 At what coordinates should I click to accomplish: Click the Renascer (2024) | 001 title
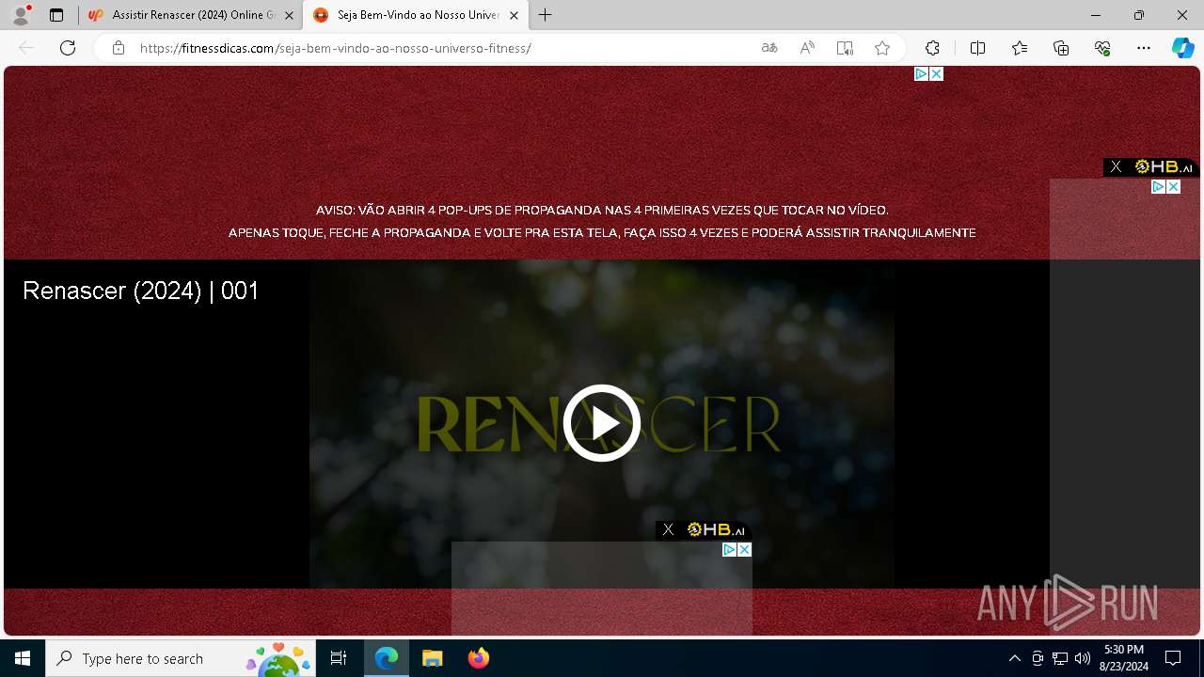pyautogui.click(x=140, y=291)
